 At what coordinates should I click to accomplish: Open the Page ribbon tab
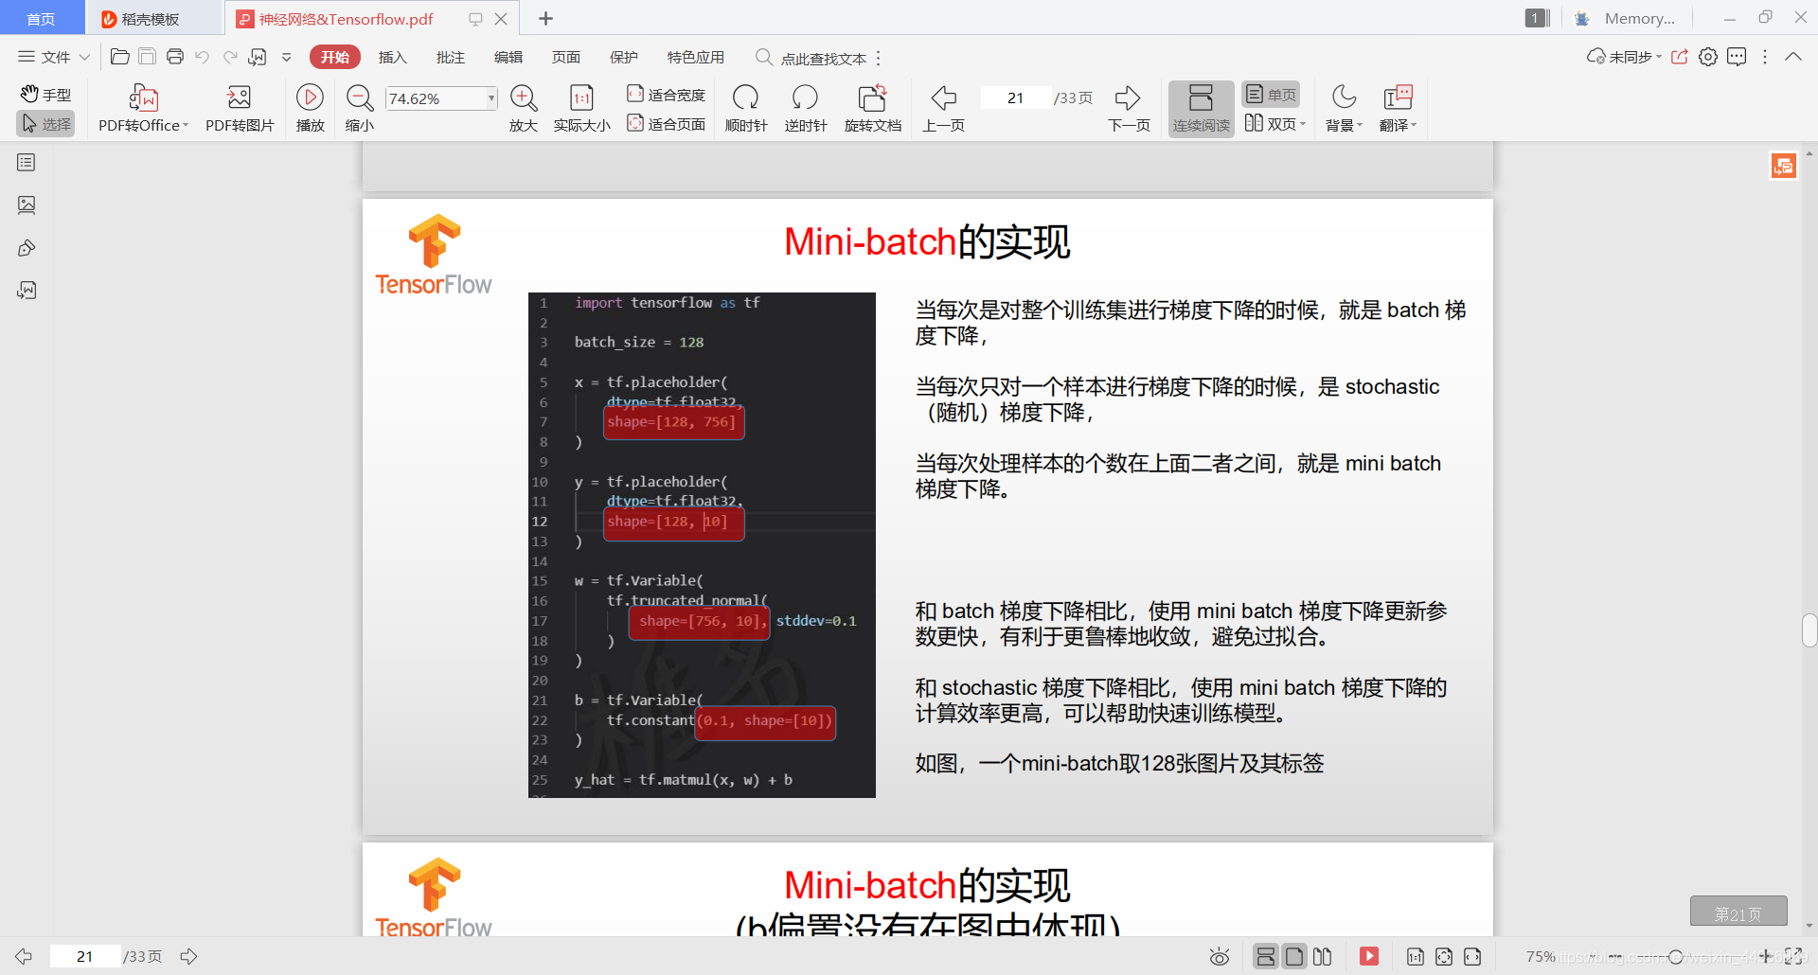tap(566, 57)
